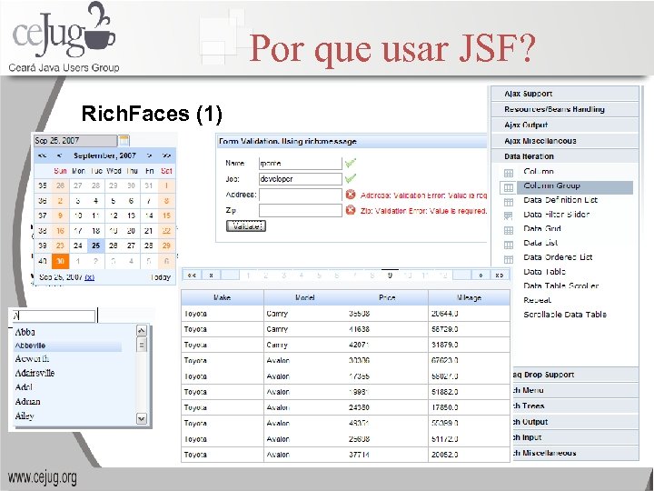The image size is (654, 491).
Task: Click the suggestion list scroll up arrow
Action: coord(142,331)
